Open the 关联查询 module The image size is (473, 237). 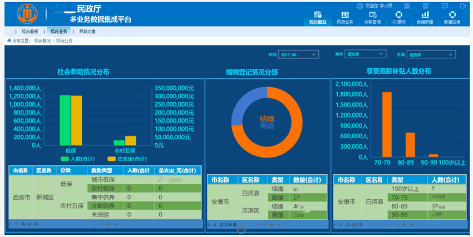point(372,17)
